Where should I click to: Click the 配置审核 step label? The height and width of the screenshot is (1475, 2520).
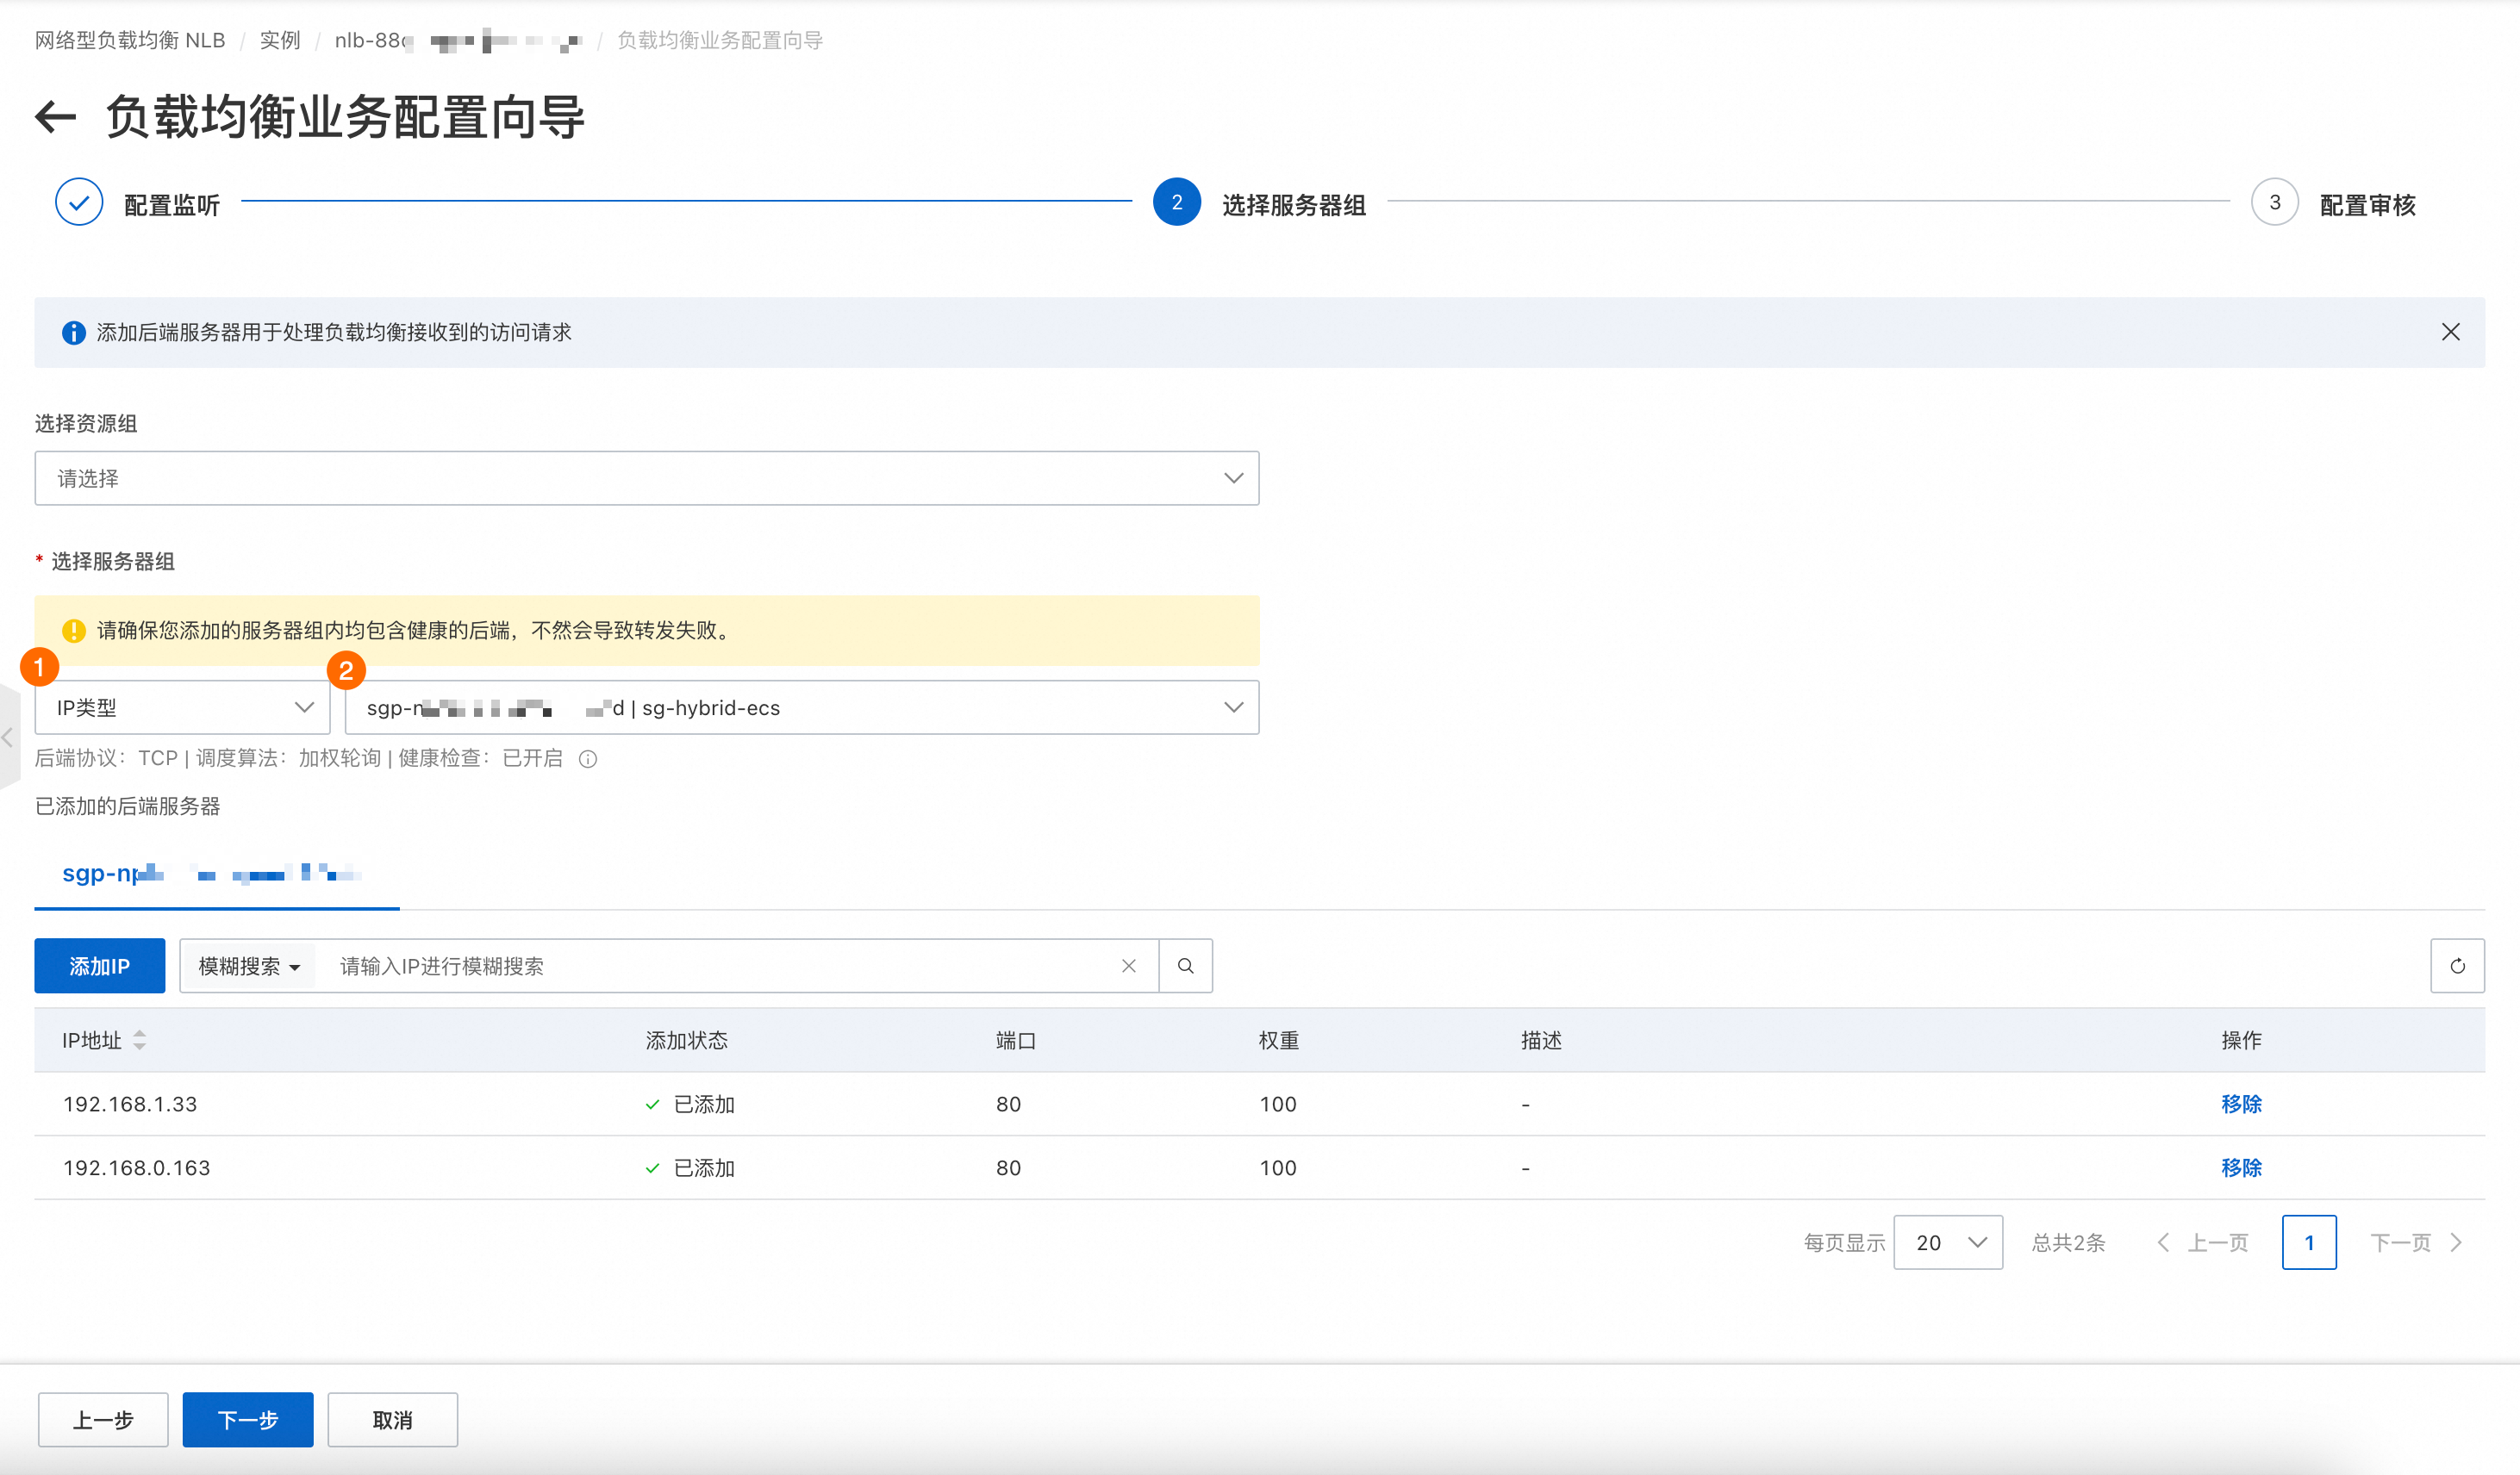2367,205
